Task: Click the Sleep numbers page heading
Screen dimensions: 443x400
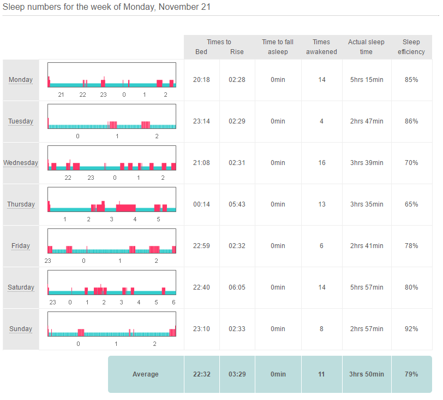Action: [106, 7]
